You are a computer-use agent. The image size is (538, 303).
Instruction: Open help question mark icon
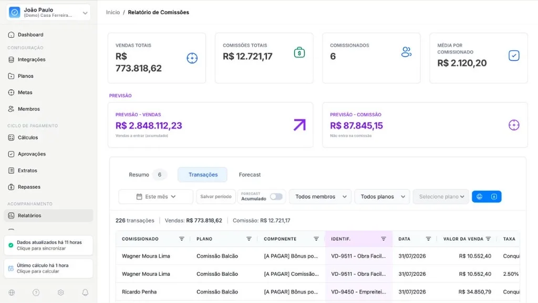tap(36, 293)
